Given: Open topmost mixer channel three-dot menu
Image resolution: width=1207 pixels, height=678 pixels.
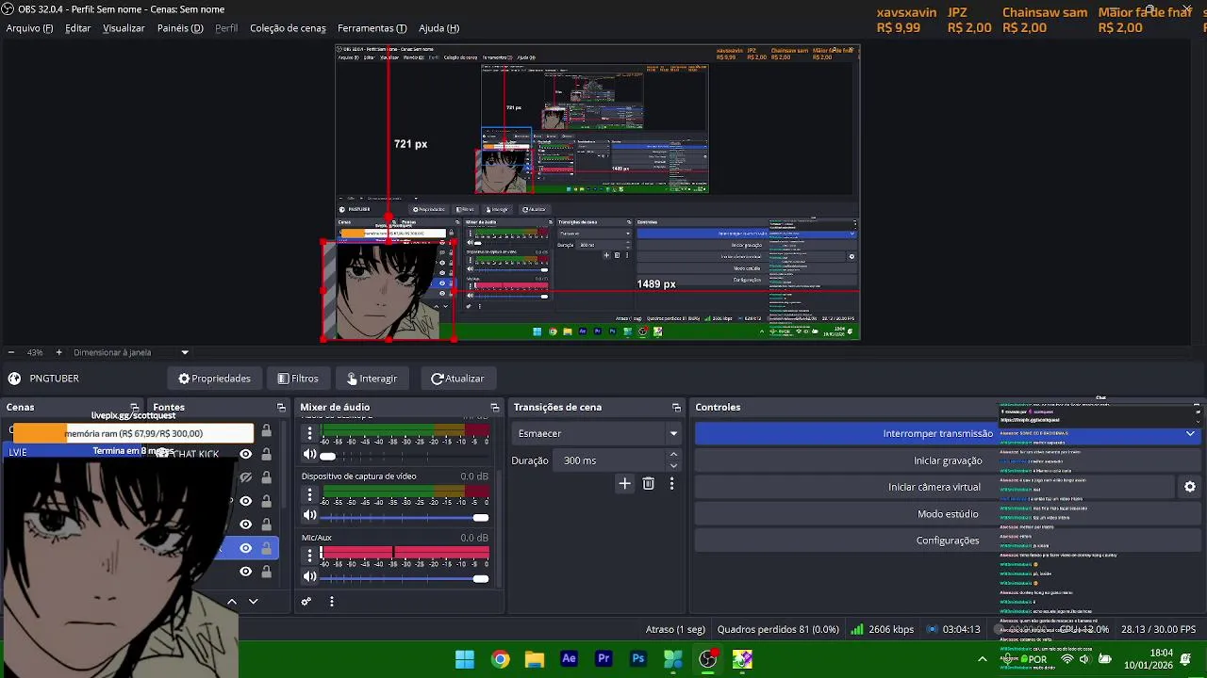Looking at the screenshot, I should [x=309, y=433].
